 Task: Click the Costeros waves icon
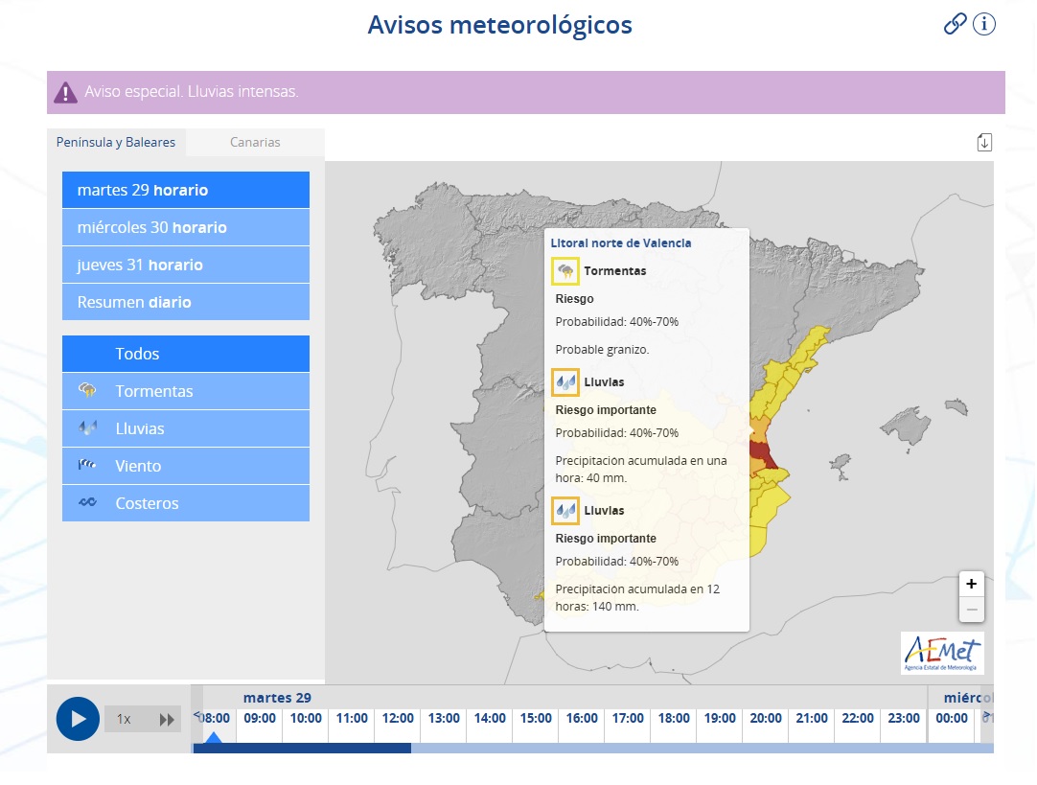click(88, 502)
